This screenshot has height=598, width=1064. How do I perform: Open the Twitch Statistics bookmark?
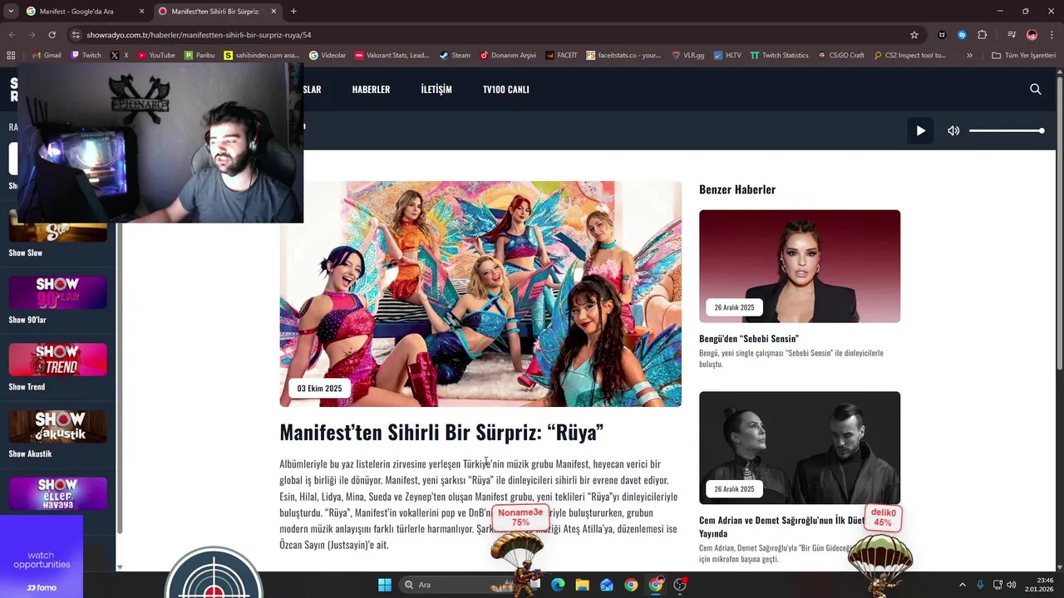(780, 56)
